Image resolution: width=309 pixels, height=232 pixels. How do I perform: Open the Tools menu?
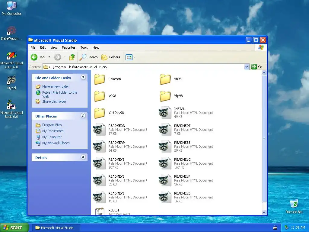click(84, 47)
